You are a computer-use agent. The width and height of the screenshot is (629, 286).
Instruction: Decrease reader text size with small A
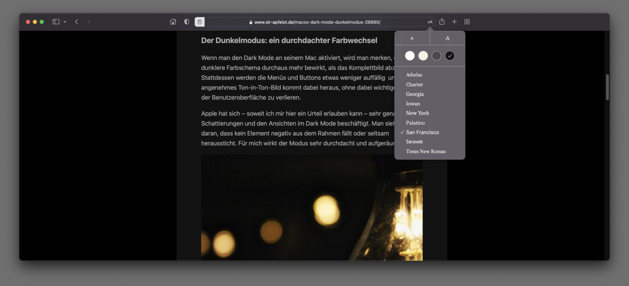[412, 38]
